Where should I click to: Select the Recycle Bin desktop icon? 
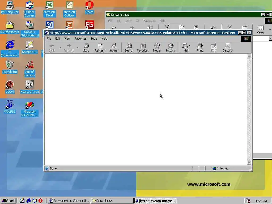(x=10, y=67)
